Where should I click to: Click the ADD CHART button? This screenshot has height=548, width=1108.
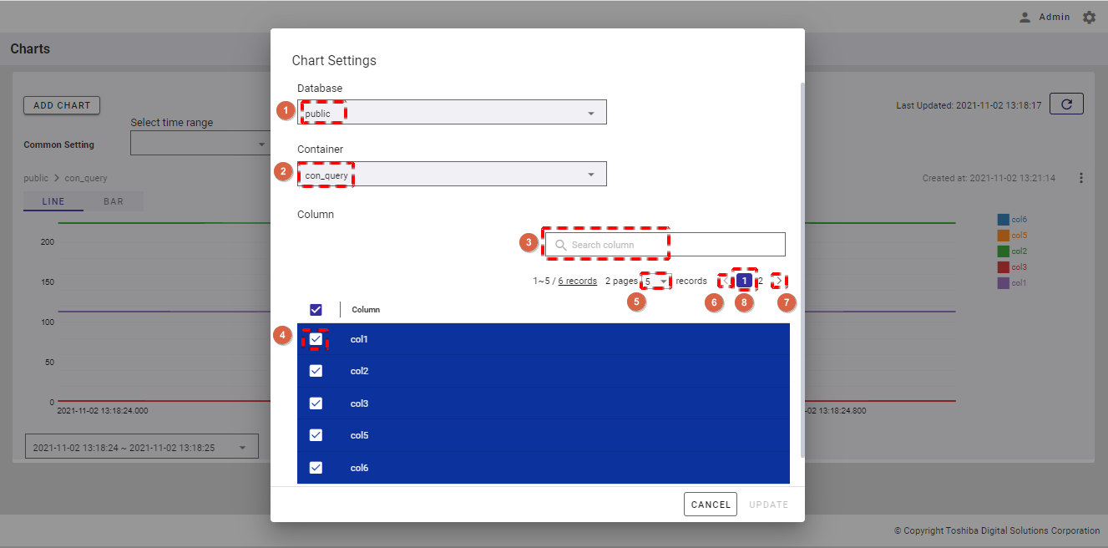[x=62, y=105]
